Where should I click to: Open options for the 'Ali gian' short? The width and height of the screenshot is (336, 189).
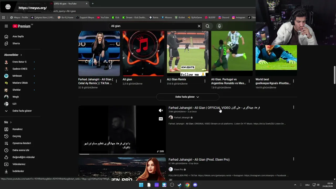tap(161, 81)
